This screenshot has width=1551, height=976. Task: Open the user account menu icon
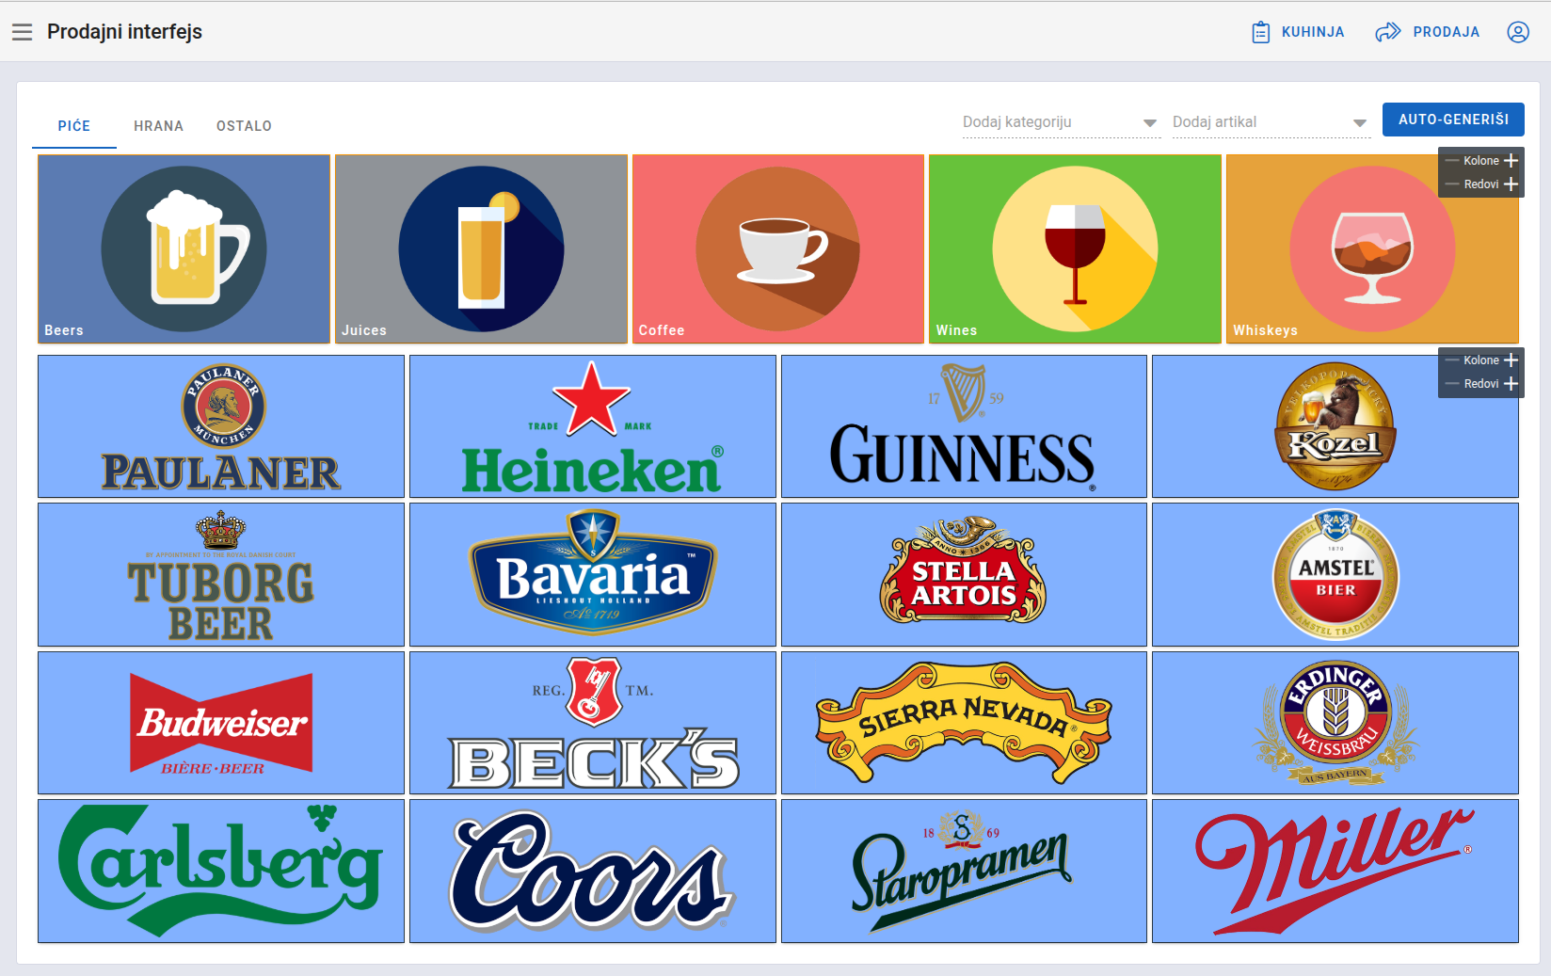[x=1518, y=32]
